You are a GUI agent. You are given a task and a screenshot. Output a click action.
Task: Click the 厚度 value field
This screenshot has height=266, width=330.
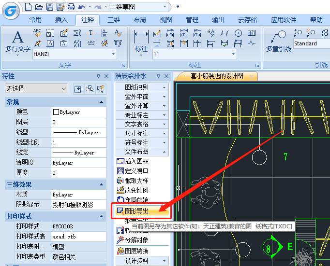(78, 172)
